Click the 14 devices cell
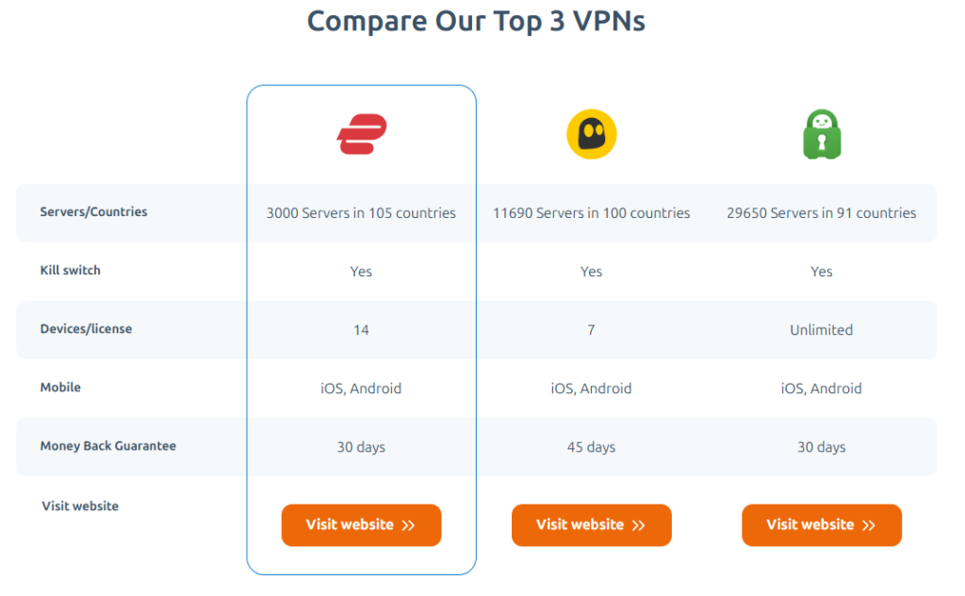 pos(361,330)
